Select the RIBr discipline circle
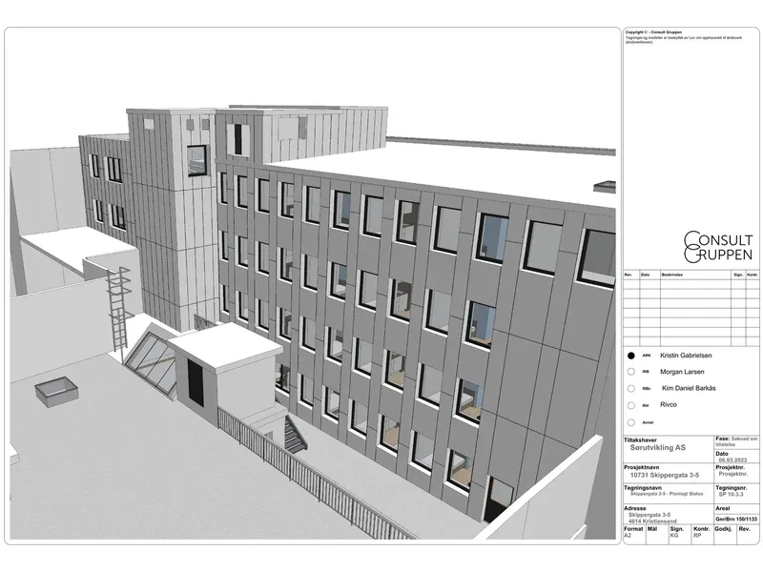The width and height of the screenshot is (763, 572). click(631, 389)
